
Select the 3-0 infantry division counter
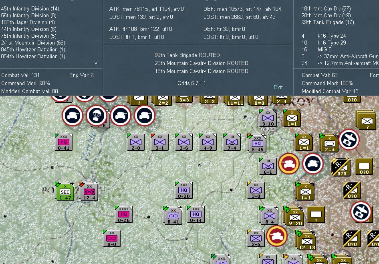point(256,190)
